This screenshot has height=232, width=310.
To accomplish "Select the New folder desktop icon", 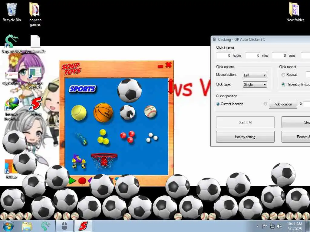I will [x=295, y=12].
